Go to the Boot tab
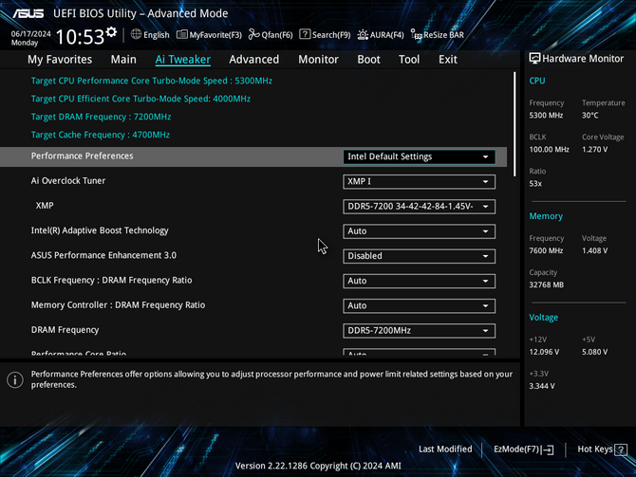The image size is (636, 477). point(368,60)
